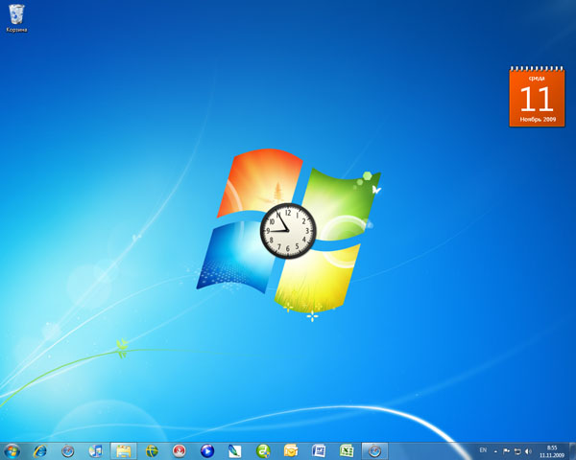Show hidden notification area icons
Screen dimensions: 576x460
[x=496, y=451]
